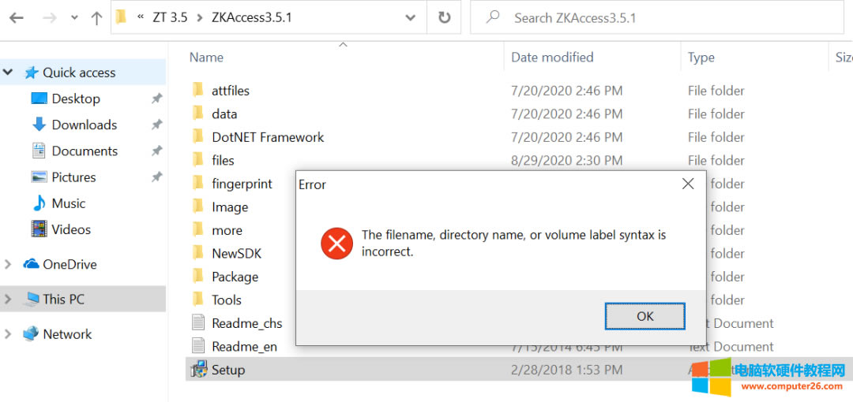
Task: Open Desktop in Quick access
Action: tap(75, 99)
